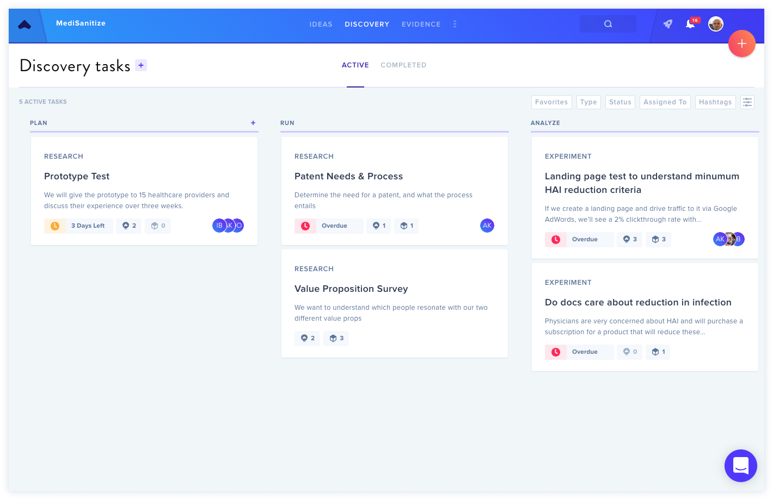
Task: Click evidence count 3 on Landing page test
Action: (659, 239)
